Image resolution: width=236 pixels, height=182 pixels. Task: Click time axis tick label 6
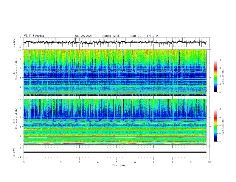click(x=135, y=162)
